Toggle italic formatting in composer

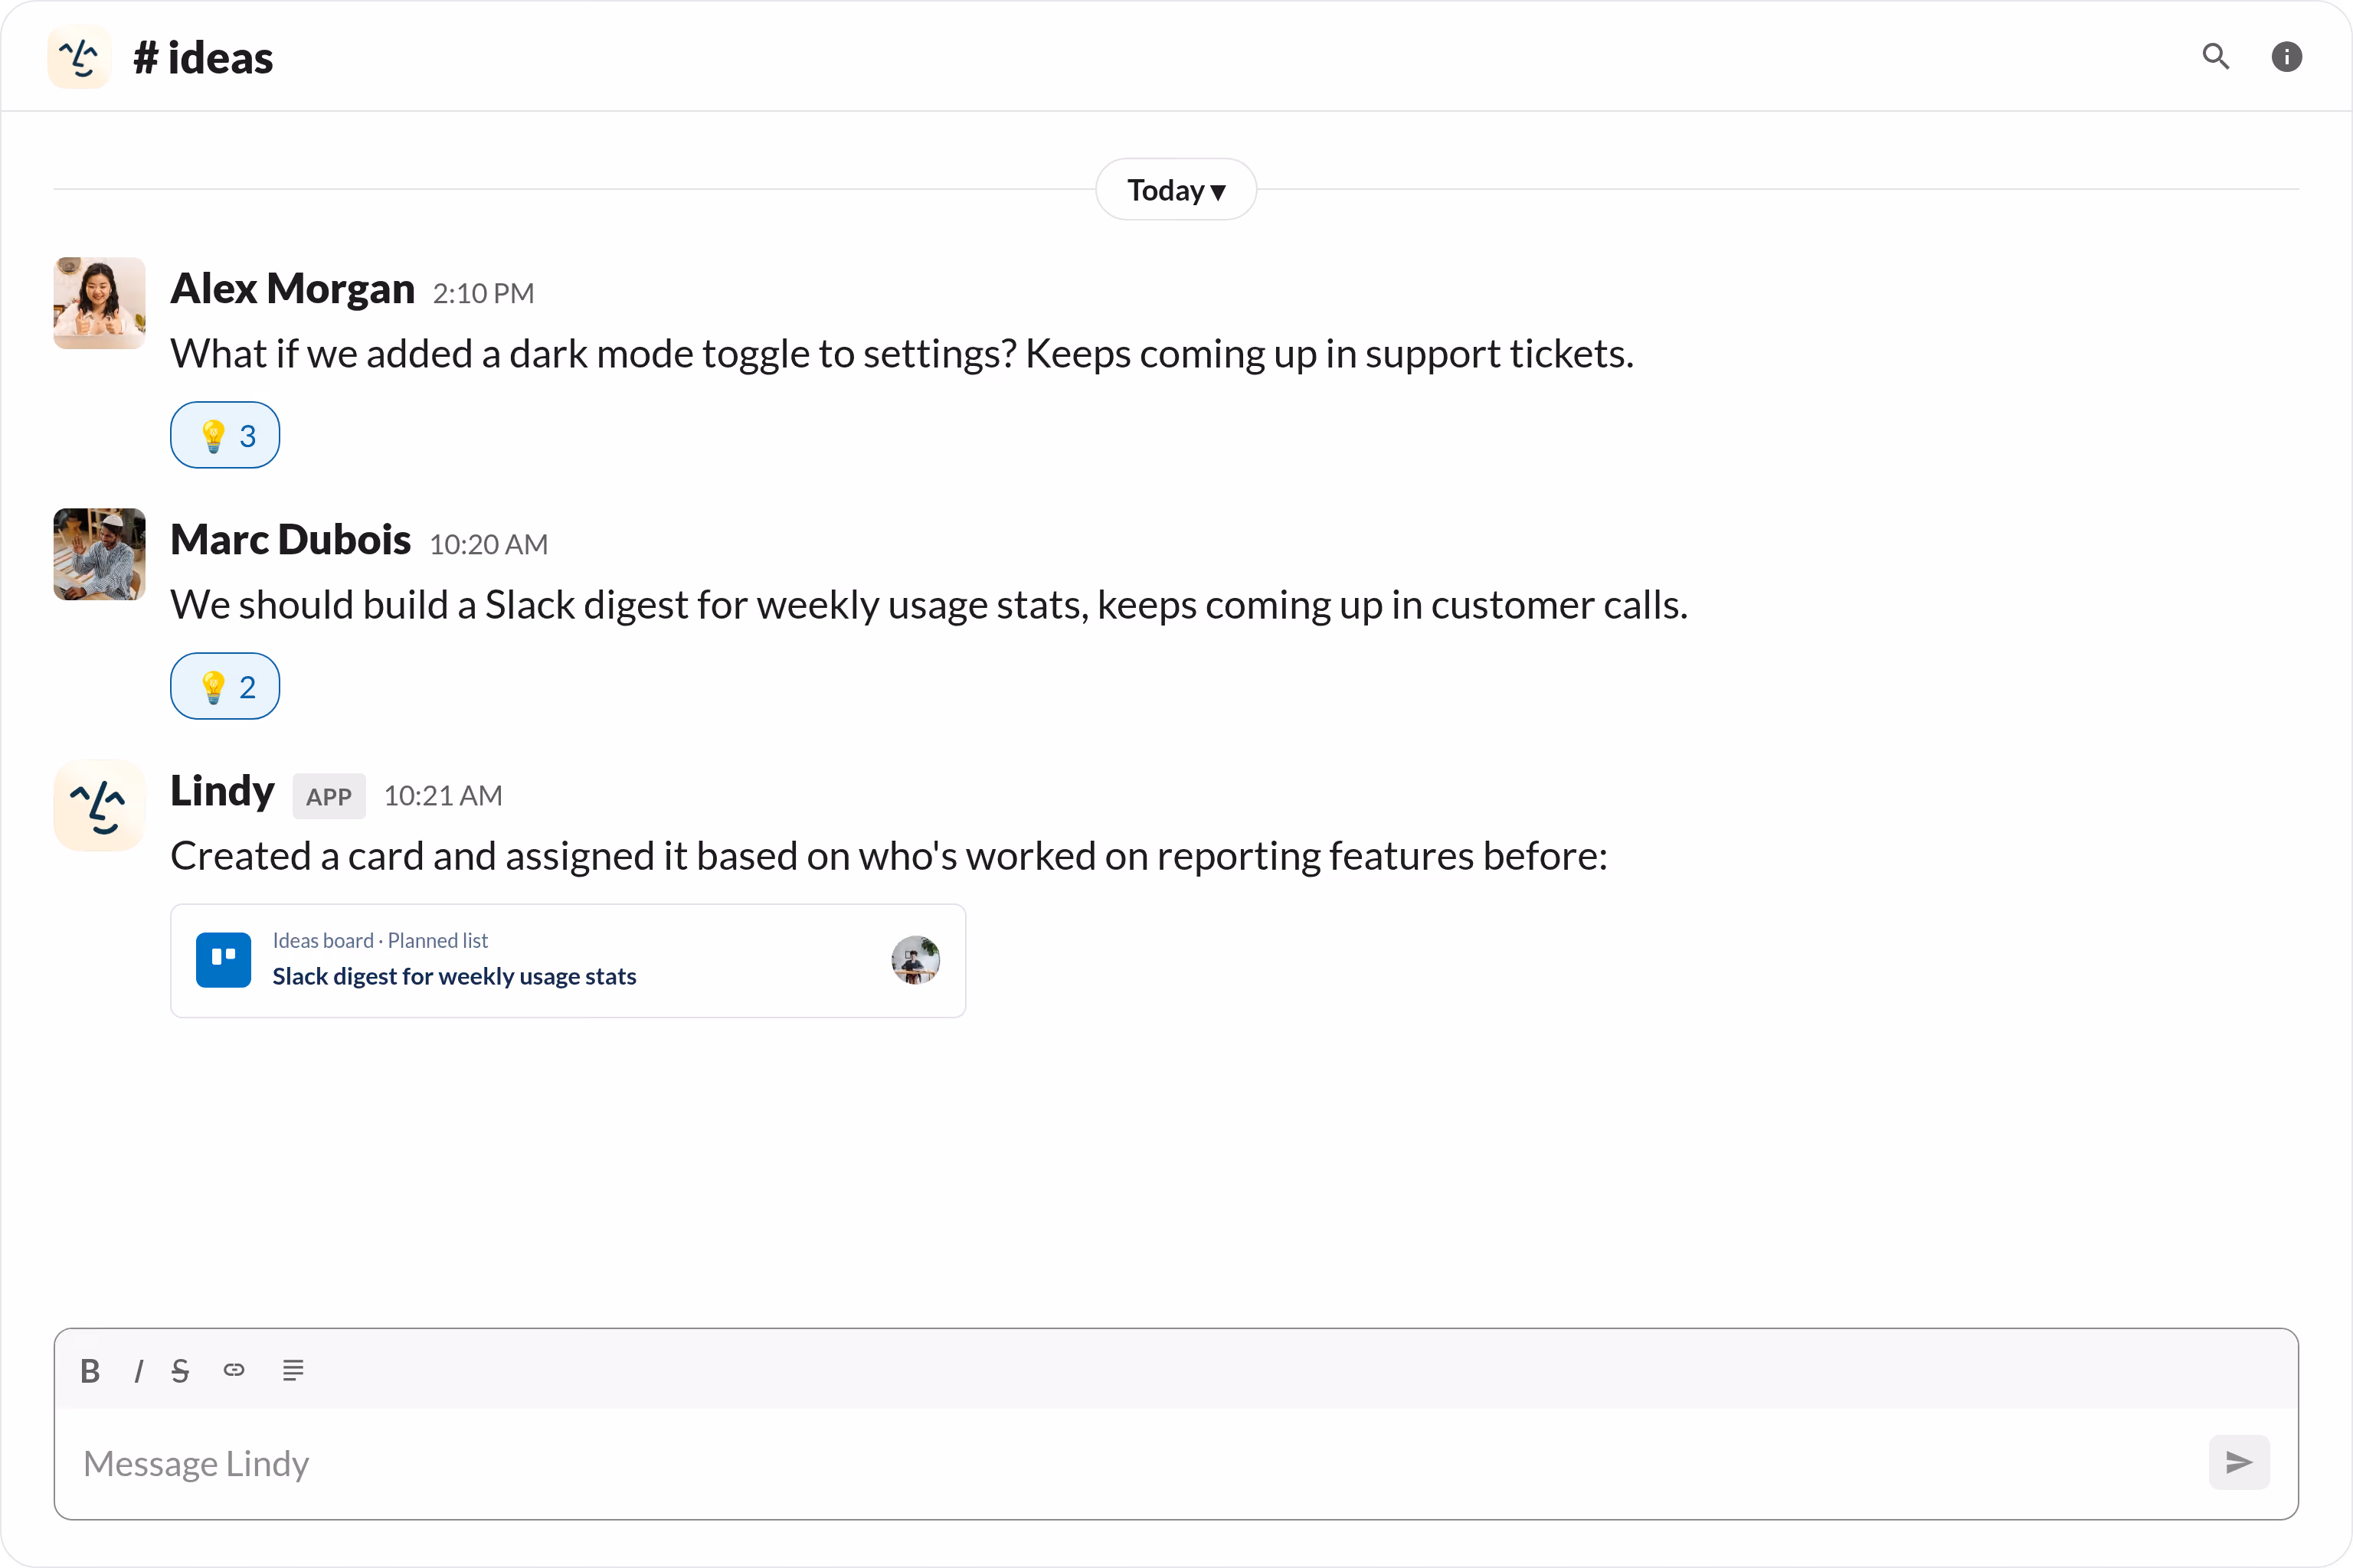(x=138, y=1370)
